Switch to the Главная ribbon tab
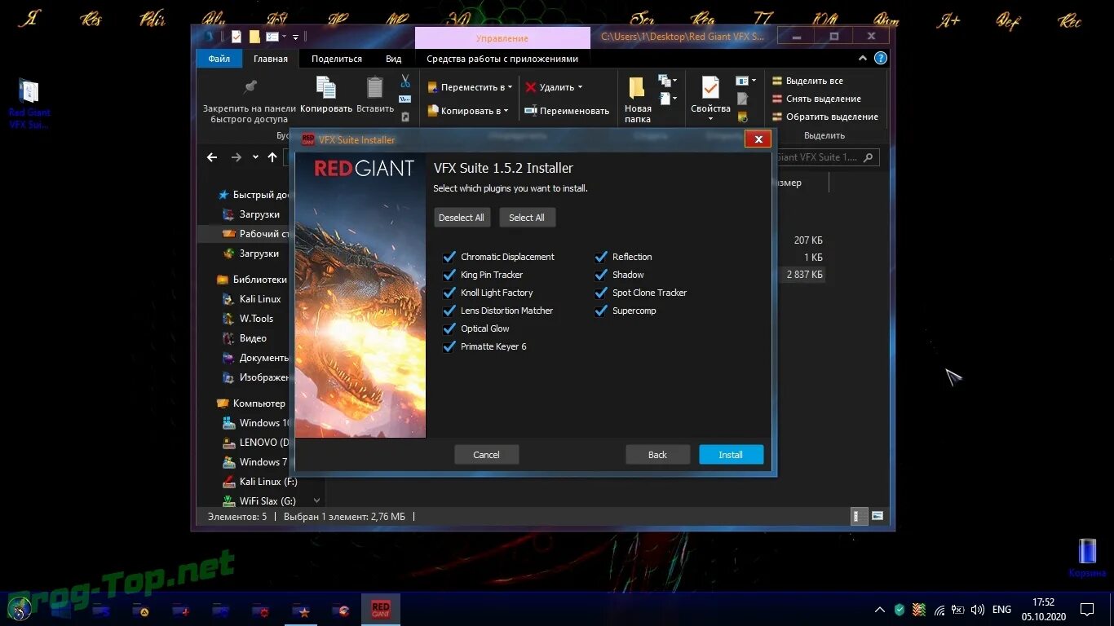Image resolution: width=1114 pixels, height=626 pixels. coord(270,59)
